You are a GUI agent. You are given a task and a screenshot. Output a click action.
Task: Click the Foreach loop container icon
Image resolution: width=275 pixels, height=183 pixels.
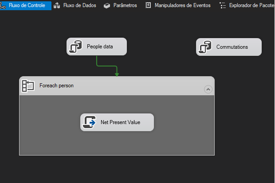point(28,86)
